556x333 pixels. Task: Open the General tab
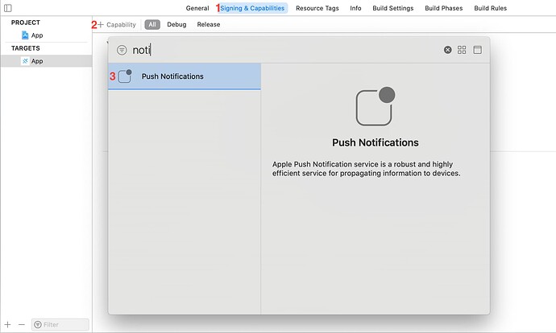coord(197,8)
